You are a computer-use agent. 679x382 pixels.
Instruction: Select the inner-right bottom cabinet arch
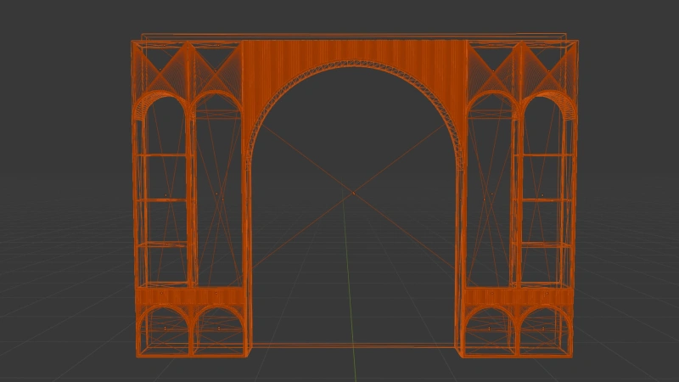(x=489, y=332)
